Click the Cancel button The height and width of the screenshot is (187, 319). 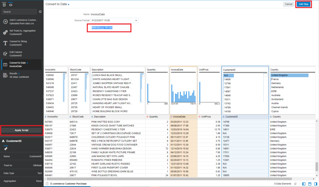tap(288, 4)
